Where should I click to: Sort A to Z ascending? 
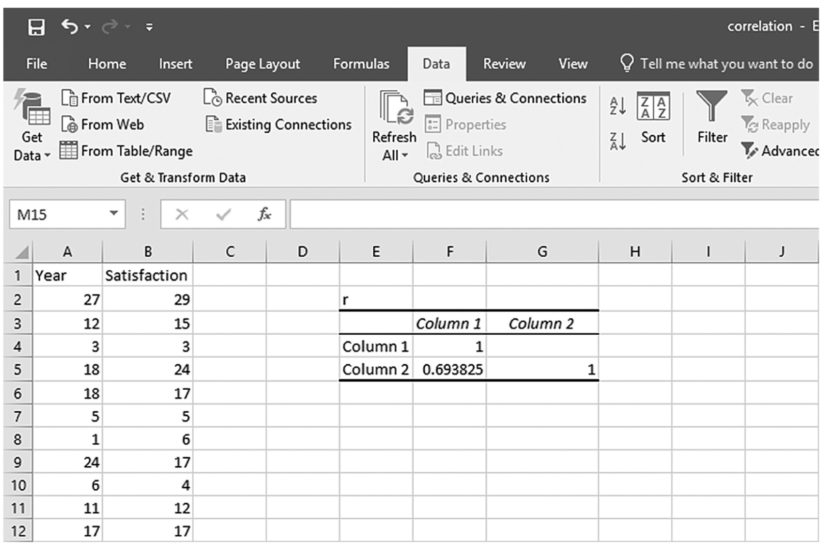617,106
